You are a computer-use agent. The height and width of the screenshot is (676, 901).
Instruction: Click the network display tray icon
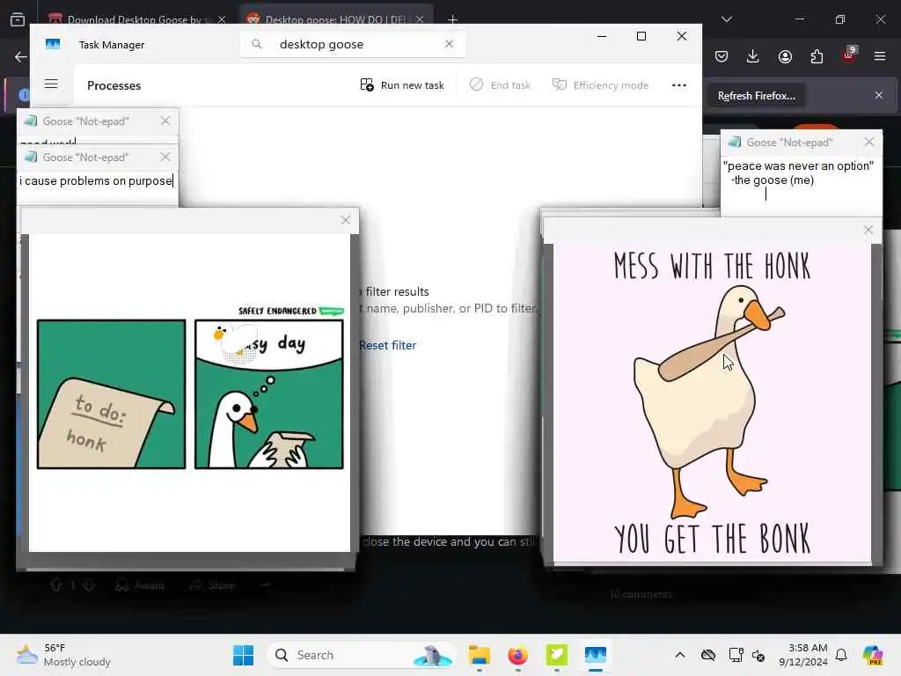click(x=736, y=655)
